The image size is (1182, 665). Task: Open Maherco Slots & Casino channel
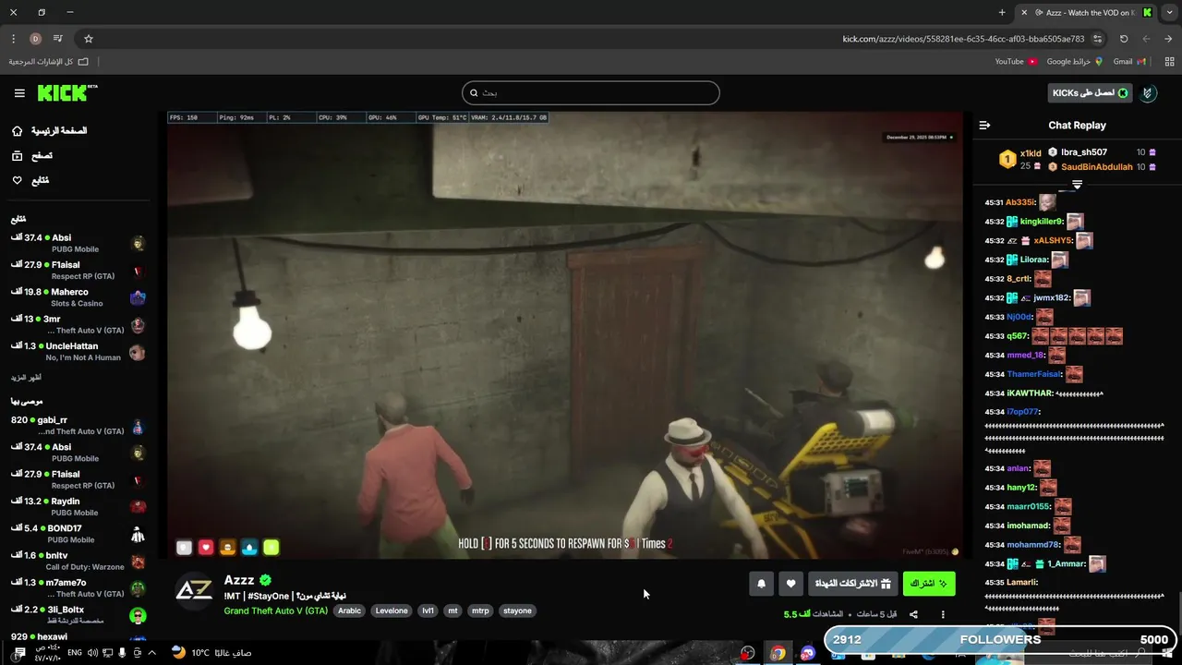pos(78,297)
